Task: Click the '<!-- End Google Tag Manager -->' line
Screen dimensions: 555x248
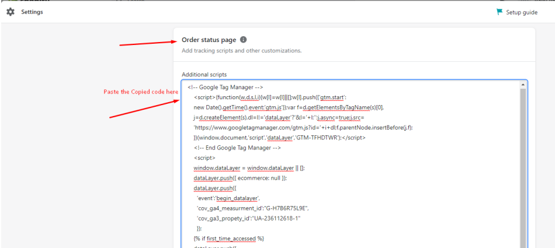Action: [x=237, y=148]
